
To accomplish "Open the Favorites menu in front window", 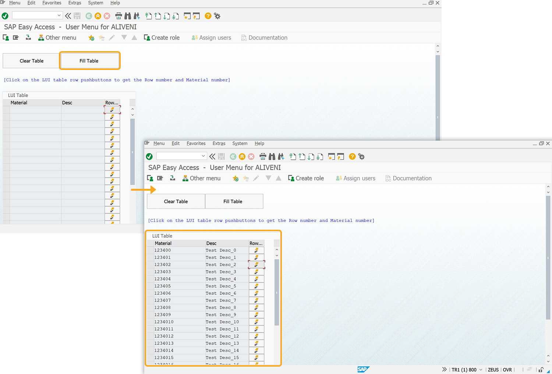I will point(196,144).
